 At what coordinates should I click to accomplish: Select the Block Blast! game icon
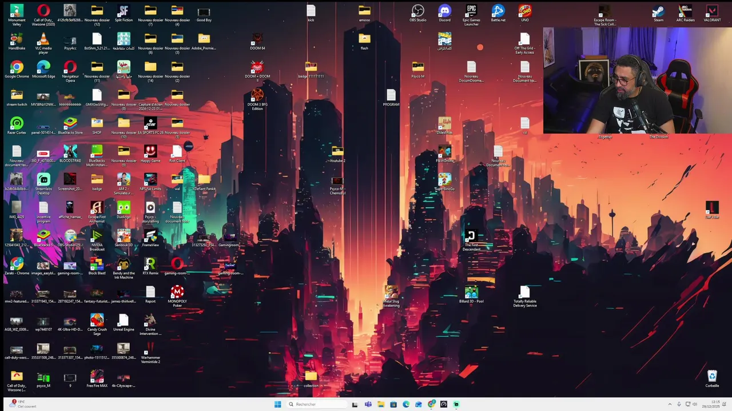click(97, 266)
